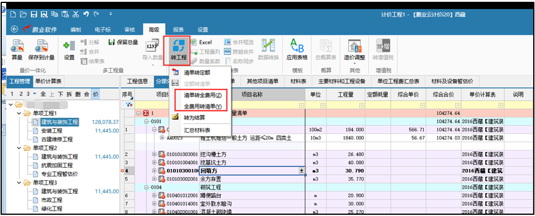The height and width of the screenshot is (216, 535).
Task: Open the 单位工程费汇总表 tab
Action: coord(398,81)
